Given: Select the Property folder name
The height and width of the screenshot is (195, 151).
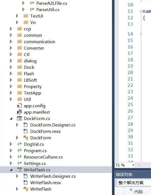Looking at the screenshot, I should (x=33, y=87).
